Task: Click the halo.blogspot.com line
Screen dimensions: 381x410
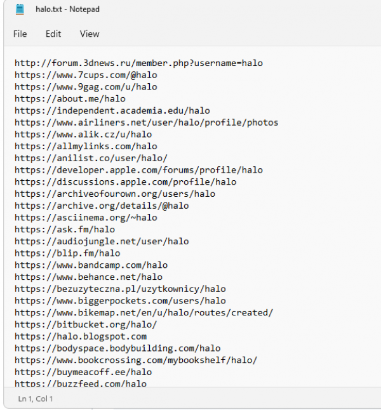Action: click(x=81, y=336)
